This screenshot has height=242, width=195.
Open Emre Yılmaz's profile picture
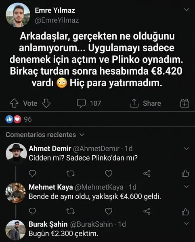[18, 15]
